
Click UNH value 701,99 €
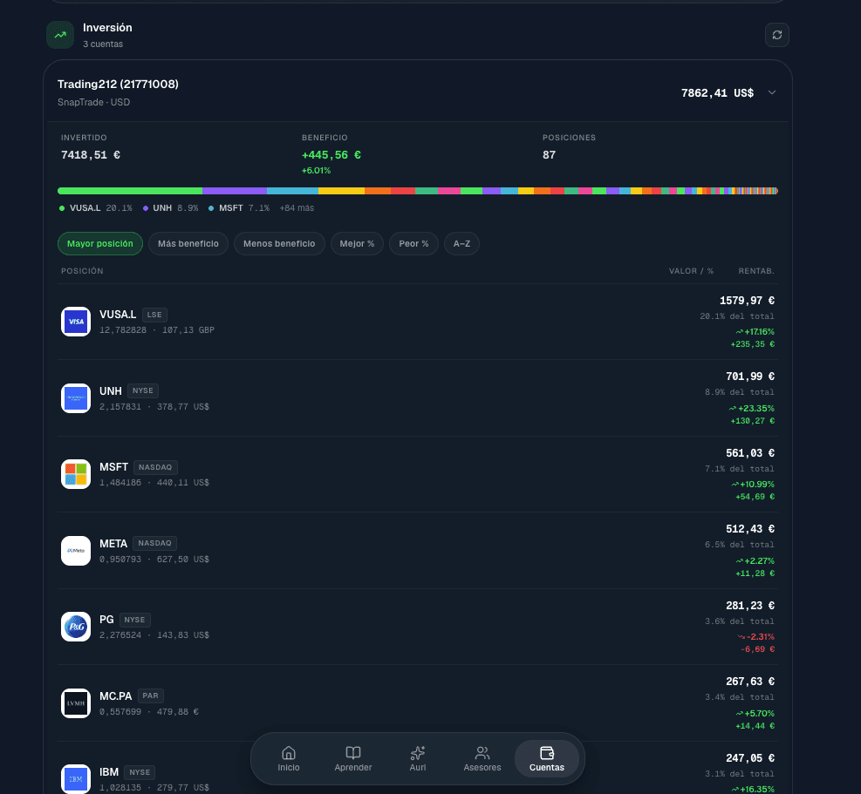(x=750, y=377)
